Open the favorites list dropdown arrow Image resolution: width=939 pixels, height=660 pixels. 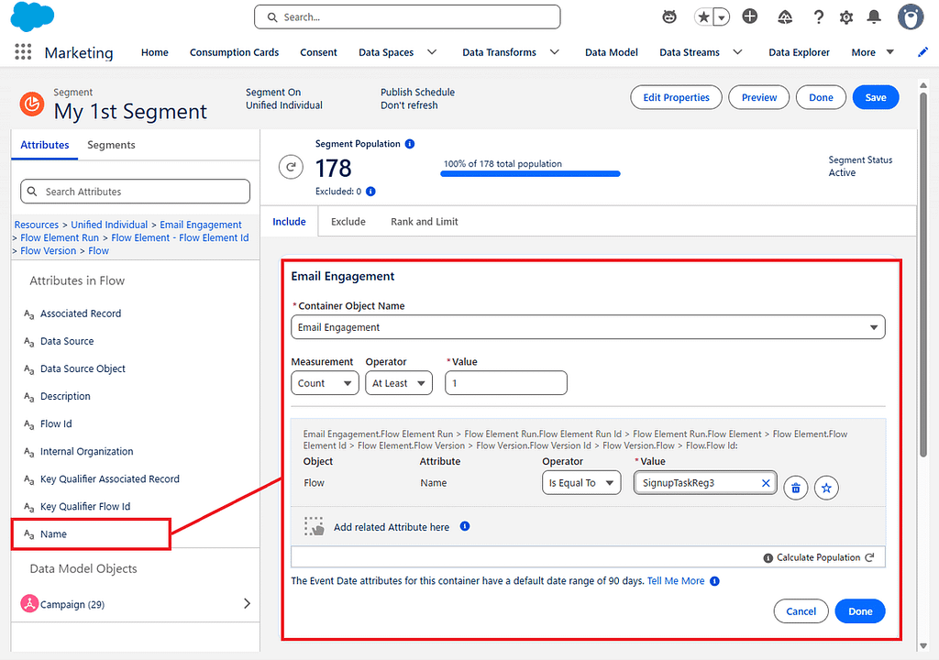pos(722,17)
